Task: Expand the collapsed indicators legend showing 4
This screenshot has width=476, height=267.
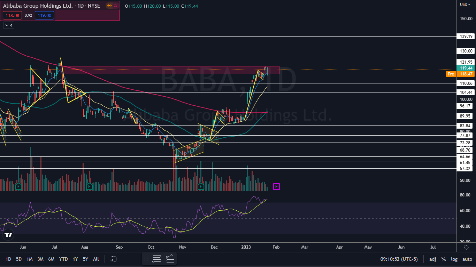Action: coord(9,25)
